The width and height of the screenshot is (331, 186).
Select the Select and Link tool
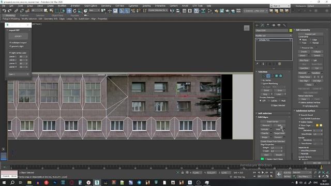[x=16, y=10]
